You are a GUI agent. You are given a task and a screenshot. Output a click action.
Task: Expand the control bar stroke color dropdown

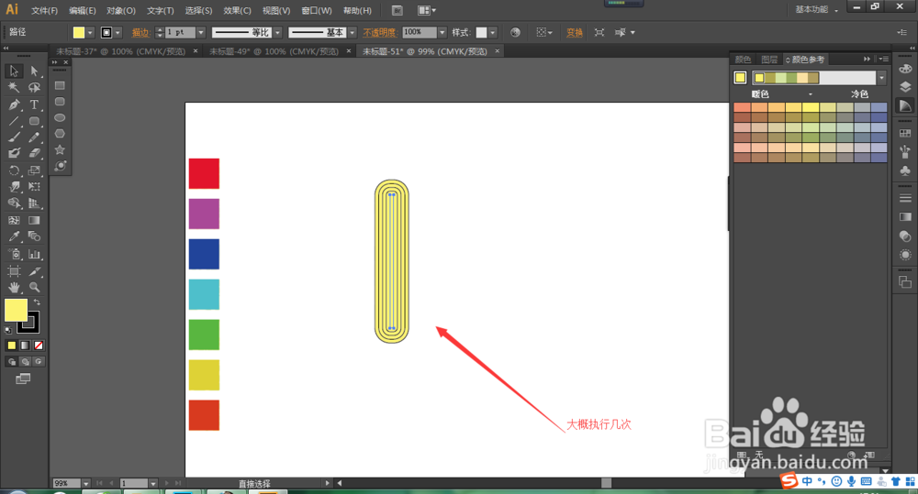point(118,33)
